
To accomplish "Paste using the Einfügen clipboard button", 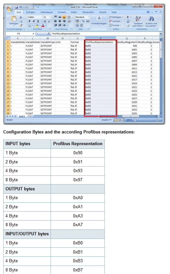I will point(14,20).
